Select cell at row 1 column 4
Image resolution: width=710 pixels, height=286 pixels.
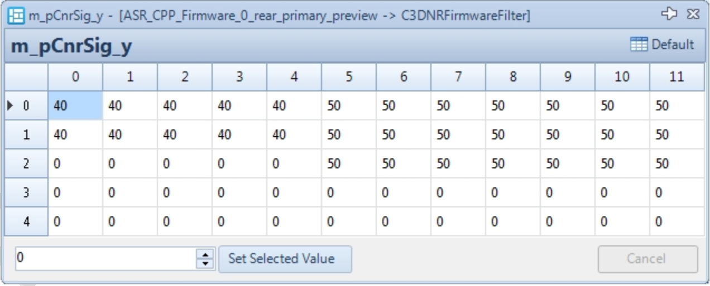(294, 135)
